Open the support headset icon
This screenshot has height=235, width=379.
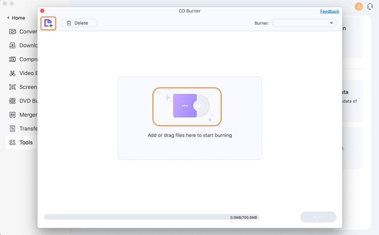pyautogui.click(x=370, y=7)
